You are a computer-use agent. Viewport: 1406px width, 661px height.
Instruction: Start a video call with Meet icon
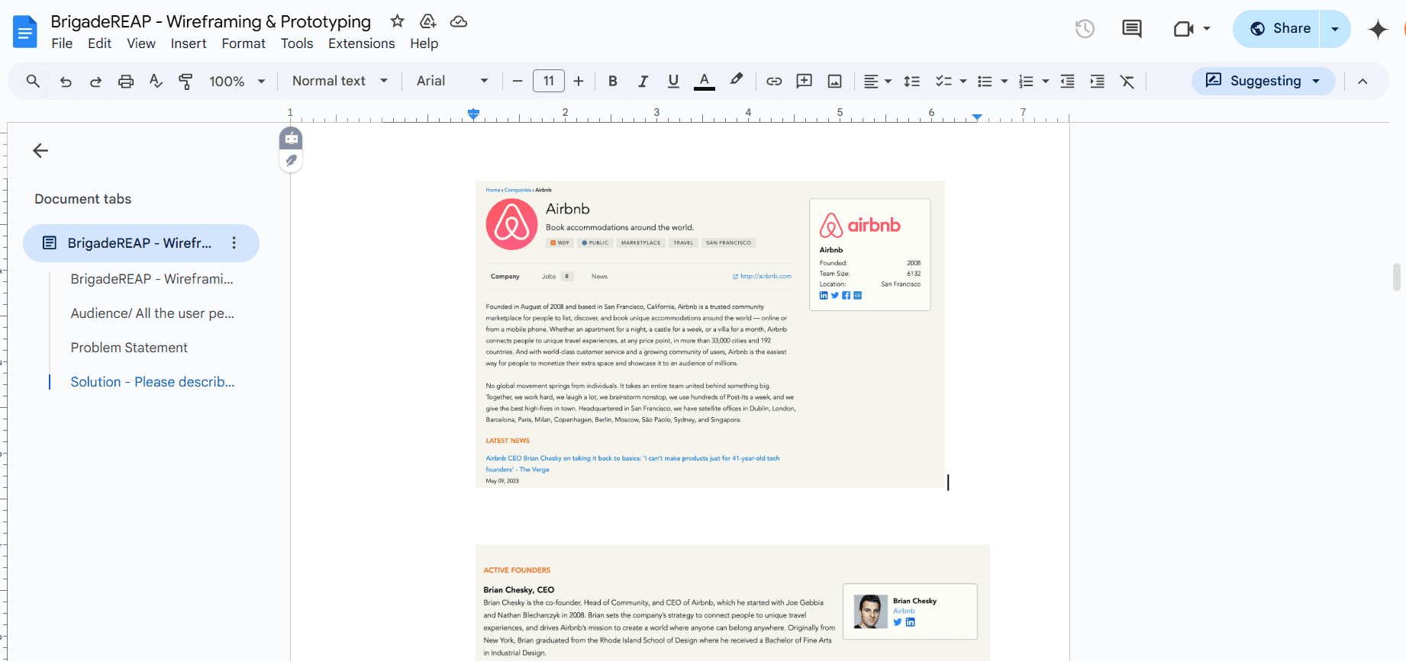coord(1184,29)
